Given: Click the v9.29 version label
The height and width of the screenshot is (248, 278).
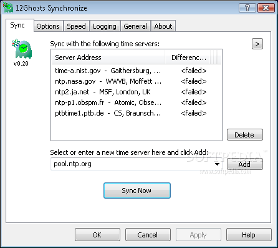Looking at the screenshot, I should [21, 64].
